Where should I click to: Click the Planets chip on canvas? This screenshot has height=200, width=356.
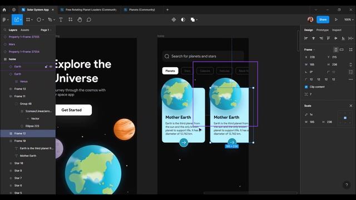(x=170, y=71)
